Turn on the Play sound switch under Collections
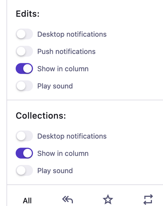163x206 pixels. 24,171
